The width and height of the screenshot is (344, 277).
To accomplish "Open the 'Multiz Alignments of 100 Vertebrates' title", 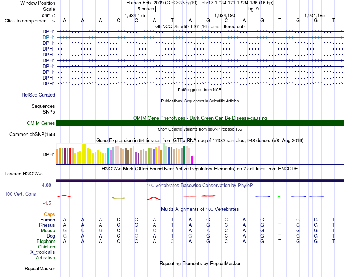I will pyautogui.click(x=200, y=209).
